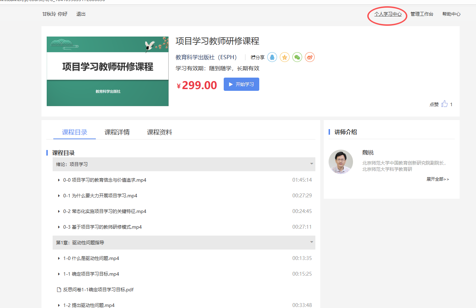Share the course to Weibo
476x308 pixels.
[x=310, y=57]
